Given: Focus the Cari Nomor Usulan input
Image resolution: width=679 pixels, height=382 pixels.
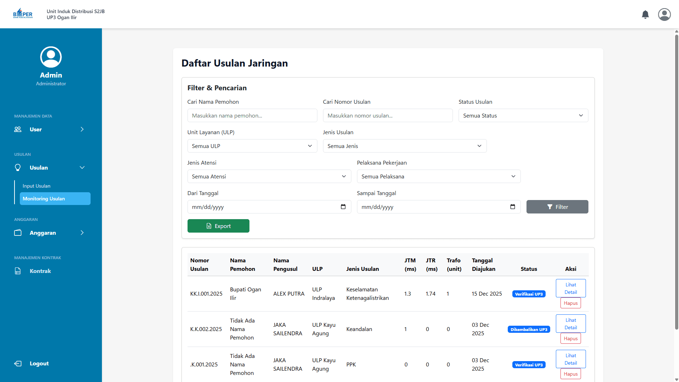Looking at the screenshot, I should click(x=388, y=116).
